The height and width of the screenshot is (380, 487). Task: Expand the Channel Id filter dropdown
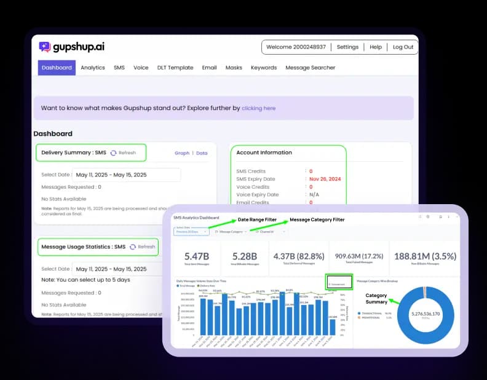point(269,232)
